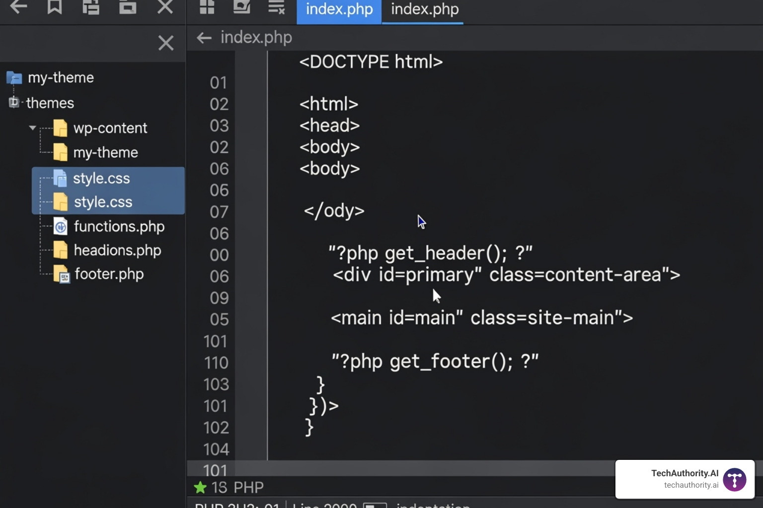Select the my-theme root folder
Viewport: 763px width, 508px height.
pyautogui.click(x=61, y=77)
